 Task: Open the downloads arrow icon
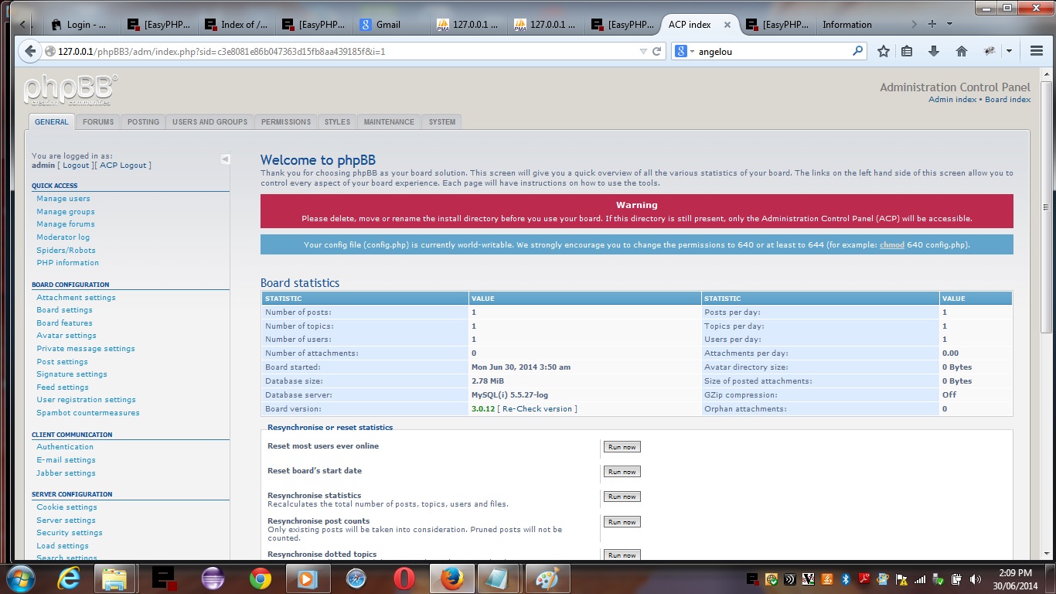pyautogui.click(x=934, y=51)
